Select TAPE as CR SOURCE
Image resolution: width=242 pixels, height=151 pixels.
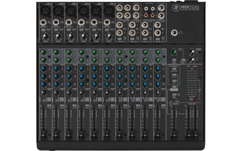click(174, 81)
